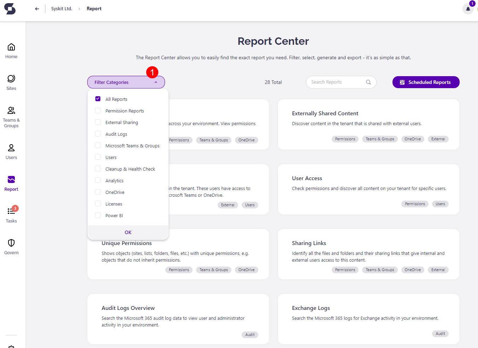The height and width of the screenshot is (348, 478).
Task: Navigate to Users via the sidebar icon
Action: point(11,151)
